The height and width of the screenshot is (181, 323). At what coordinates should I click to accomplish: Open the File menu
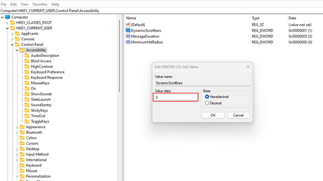point(4,4)
